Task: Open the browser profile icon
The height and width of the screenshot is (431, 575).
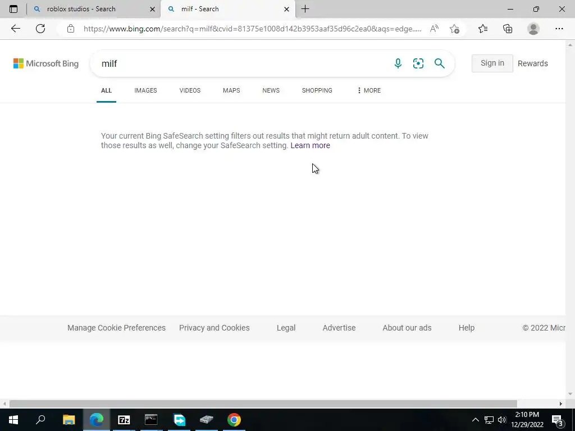Action: [x=533, y=29]
